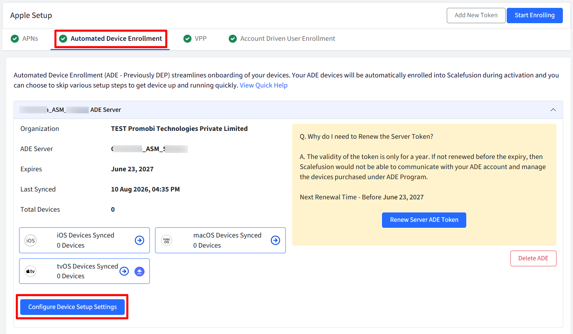The image size is (573, 334).
Task: Switch to the APNs tab
Action: point(25,39)
